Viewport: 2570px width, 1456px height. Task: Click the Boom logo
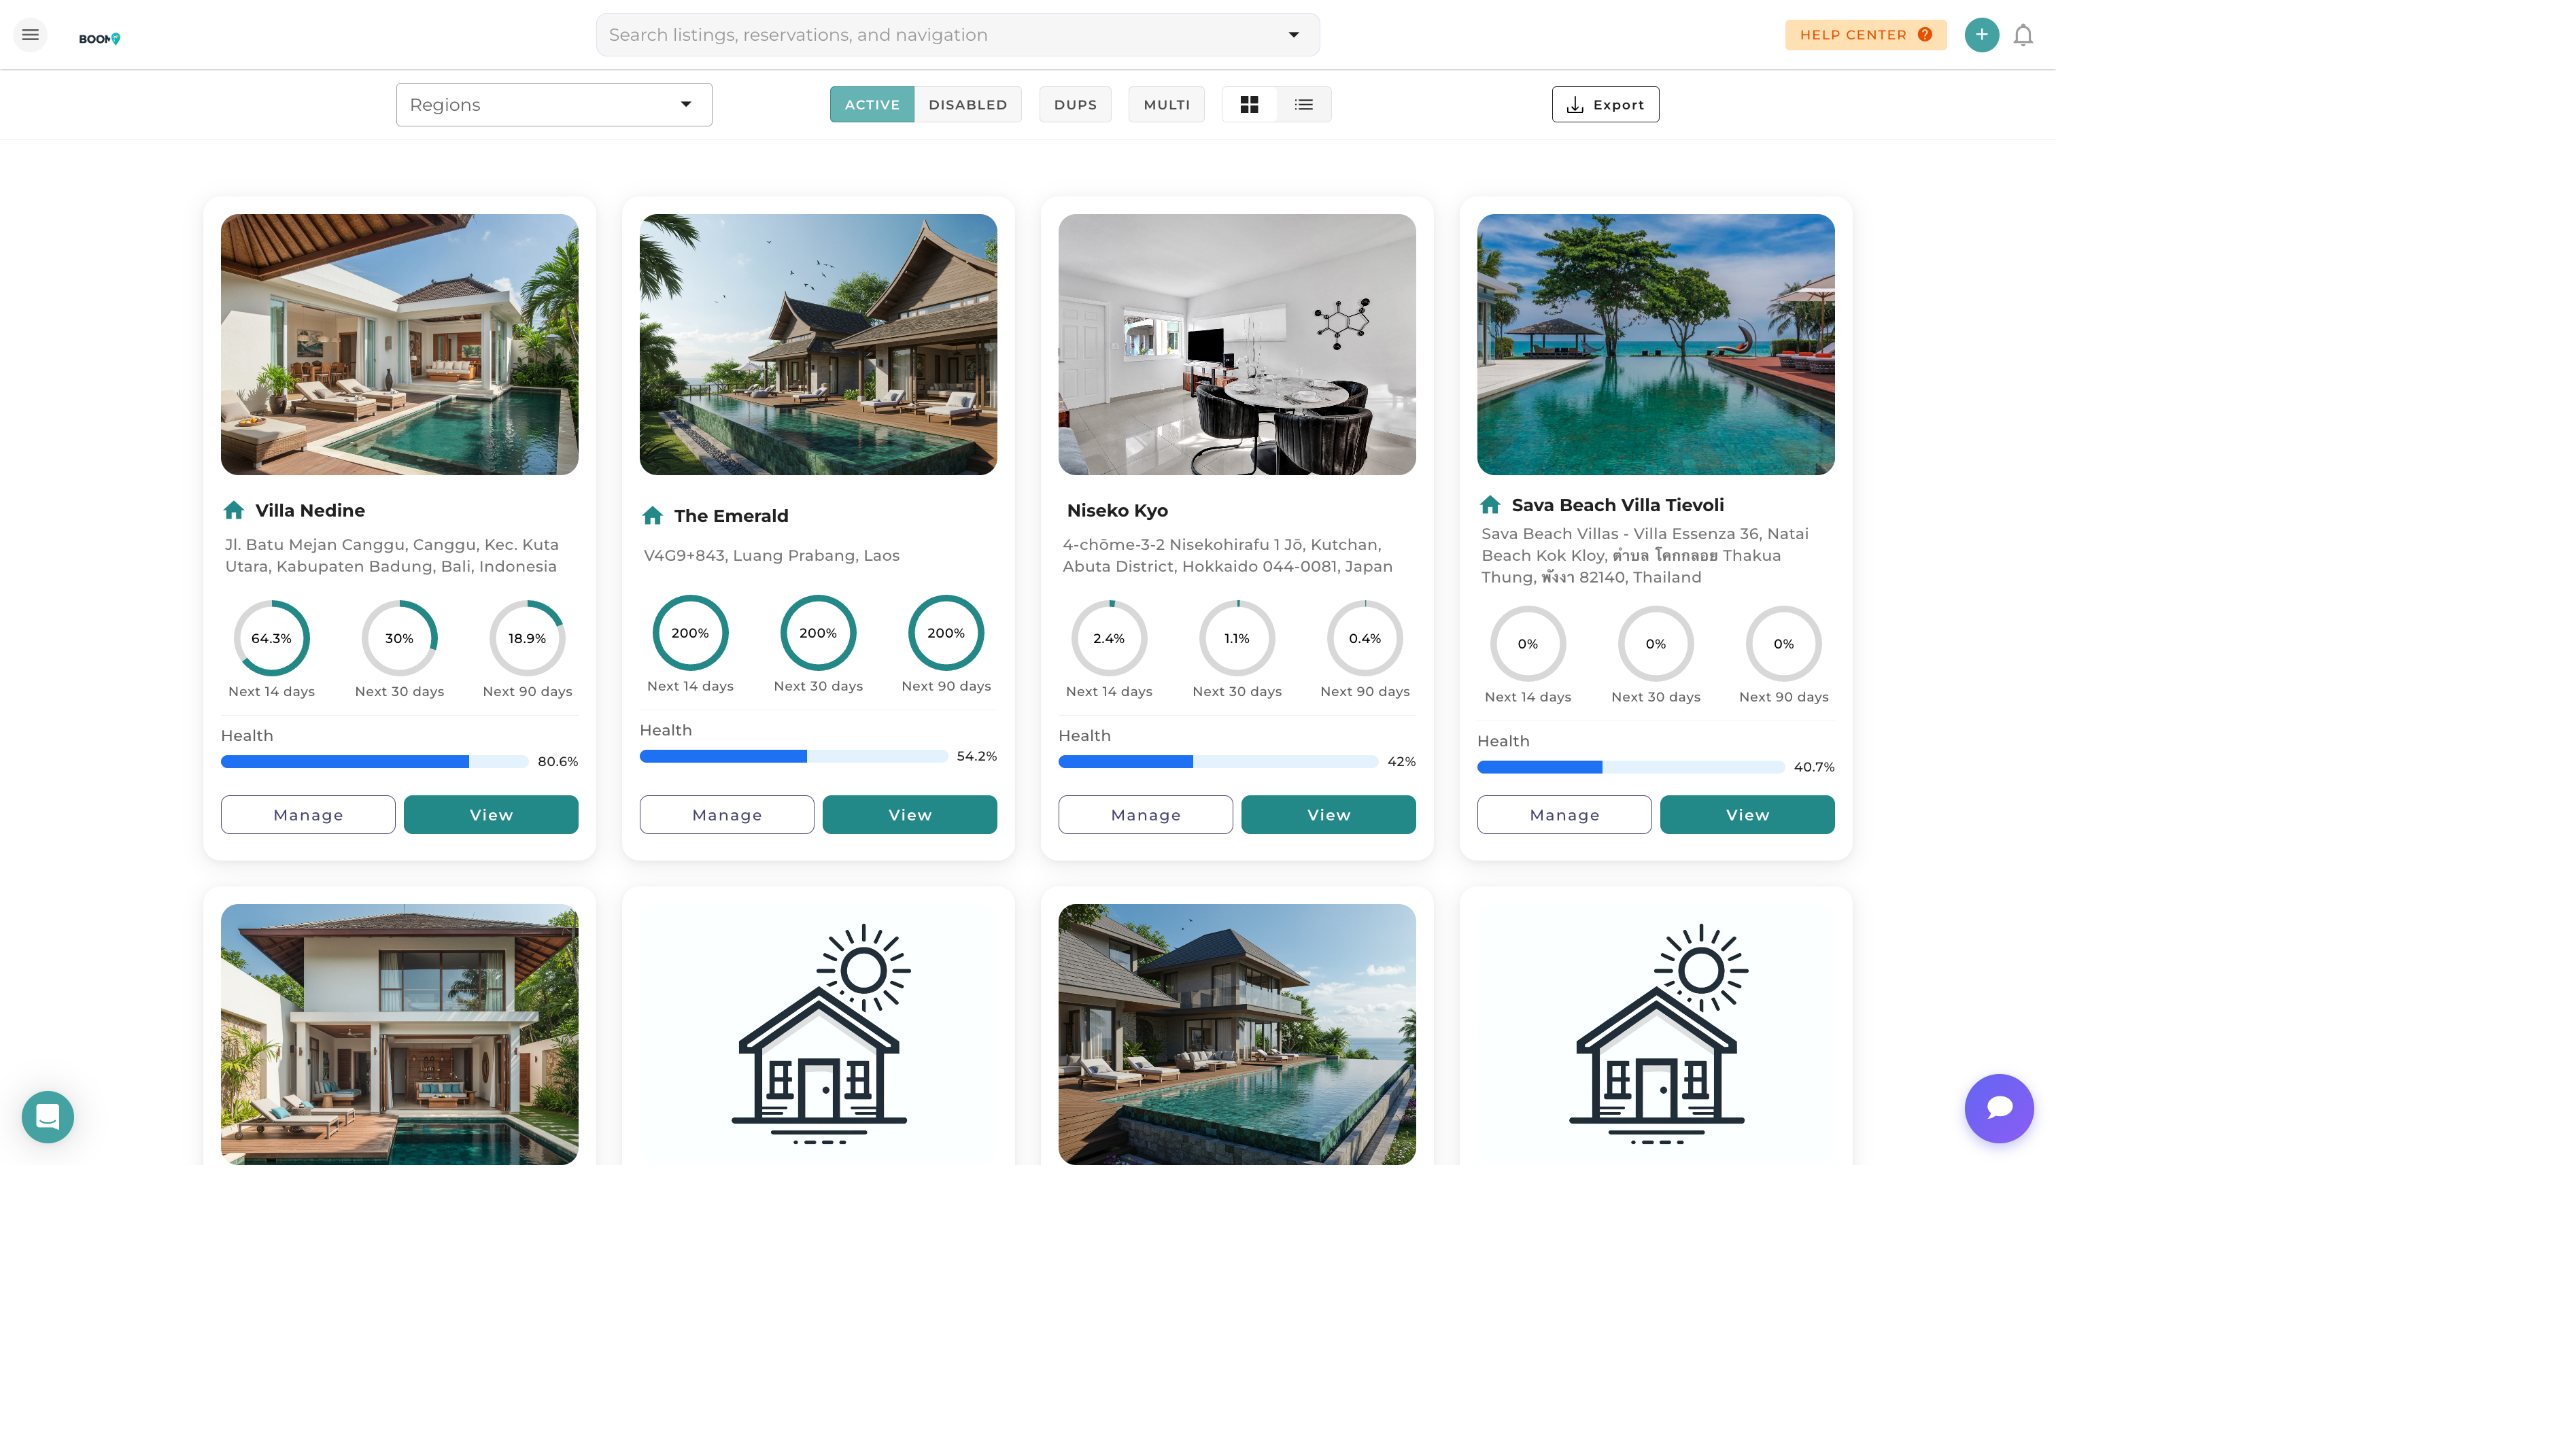pyautogui.click(x=100, y=37)
